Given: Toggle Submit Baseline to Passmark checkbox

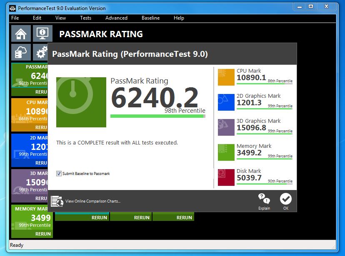Looking at the screenshot, I should [59, 174].
